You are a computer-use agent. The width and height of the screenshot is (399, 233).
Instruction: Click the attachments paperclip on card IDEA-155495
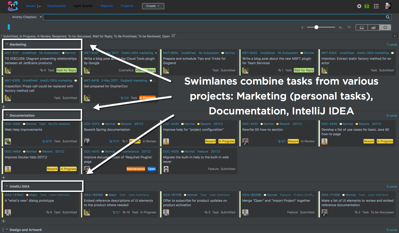point(124,213)
